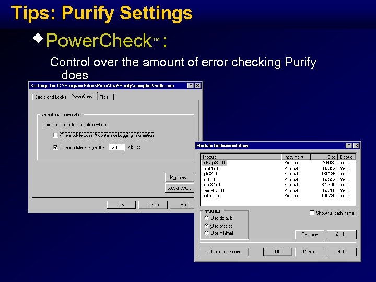Click the Clear cache now button
The height and width of the screenshot is (282, 376).
coord(224,252)
